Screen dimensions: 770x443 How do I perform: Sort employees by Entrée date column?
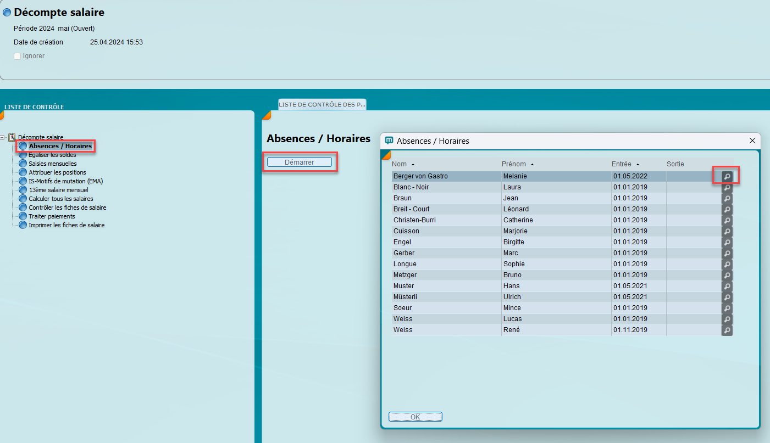(622, 164)
